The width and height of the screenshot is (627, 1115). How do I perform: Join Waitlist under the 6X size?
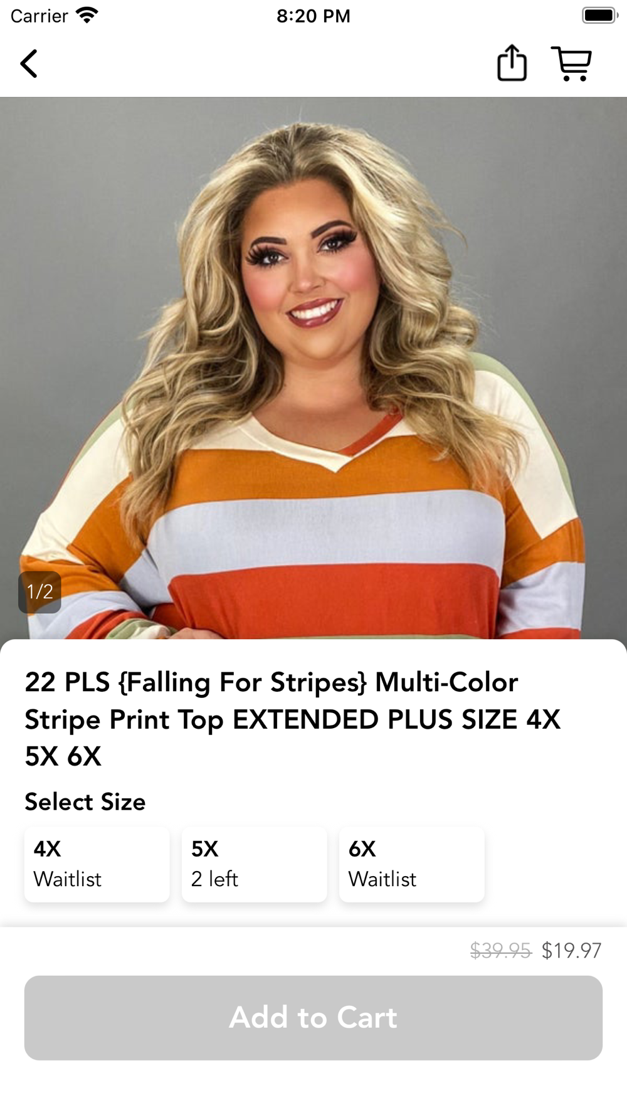(382, 879)
